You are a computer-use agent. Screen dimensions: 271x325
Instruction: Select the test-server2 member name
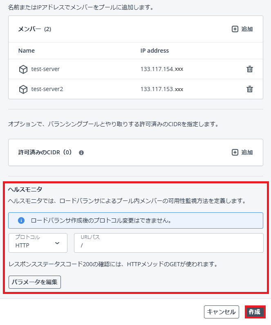coord(47,89)
